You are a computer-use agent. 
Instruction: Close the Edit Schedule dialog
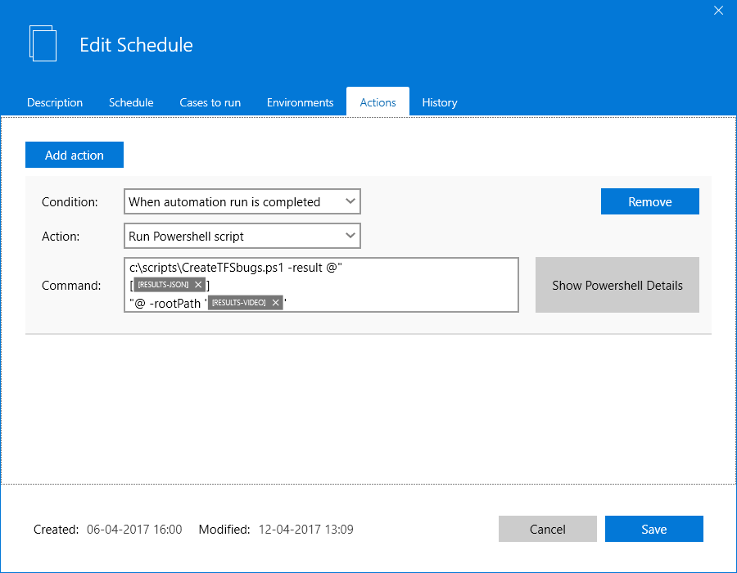click(718, 11)
